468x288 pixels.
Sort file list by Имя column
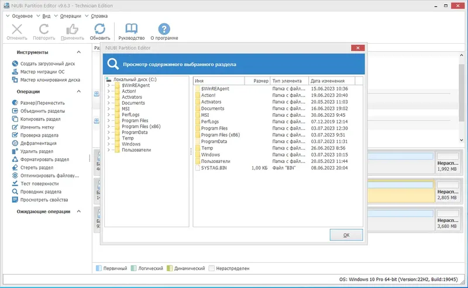[219, 81]
